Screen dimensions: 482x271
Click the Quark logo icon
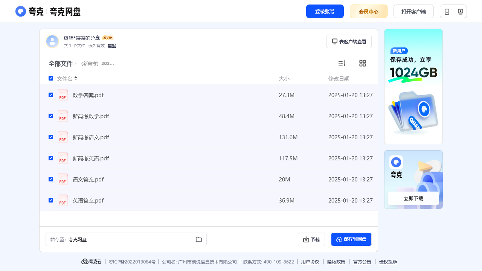pos(21,11)
